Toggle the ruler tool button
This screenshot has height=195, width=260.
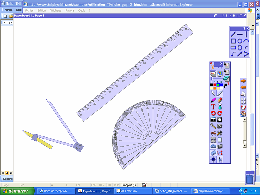213,153
